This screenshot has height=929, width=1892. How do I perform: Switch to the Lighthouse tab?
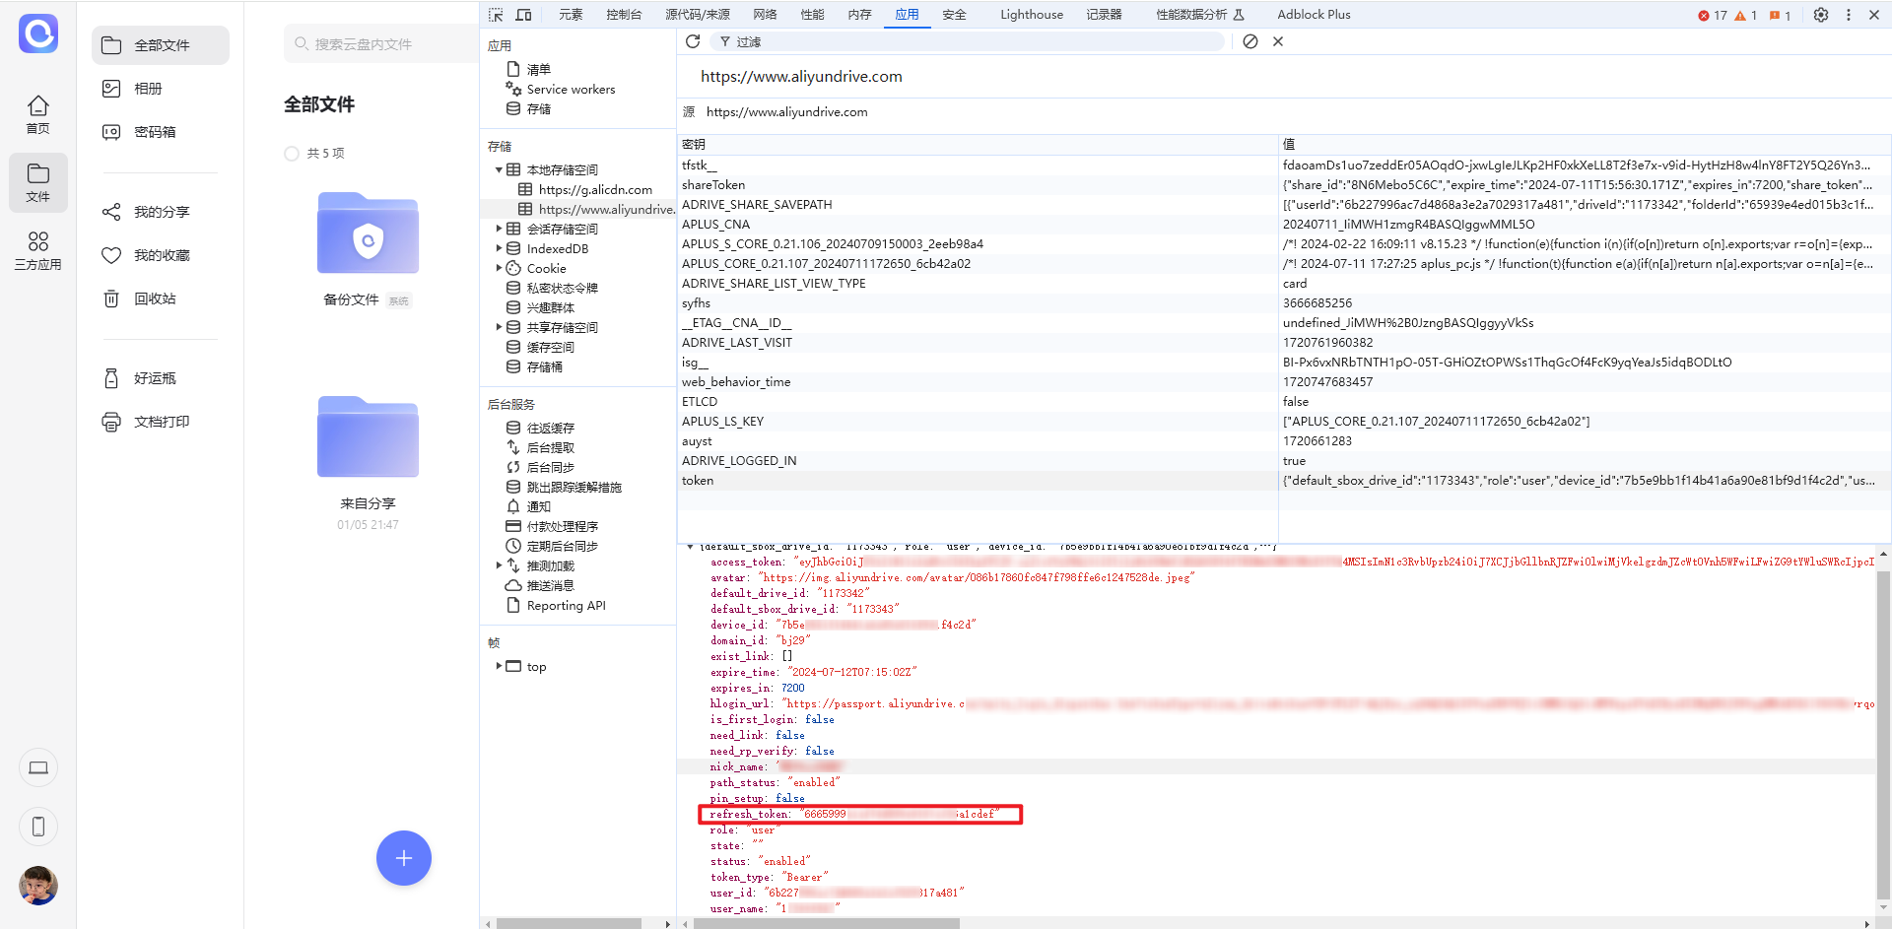click(x=1032, y=15)
